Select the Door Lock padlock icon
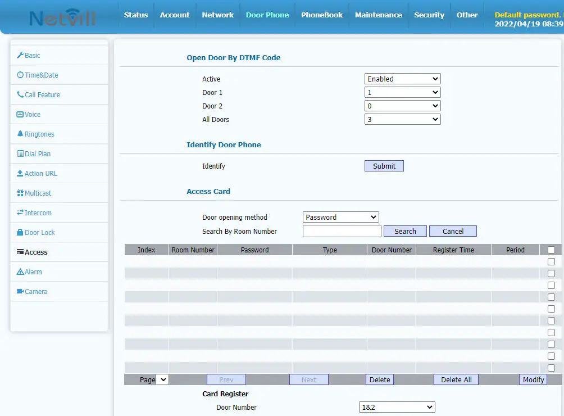The height and width of the screenshot is (416, 564). 20,232
